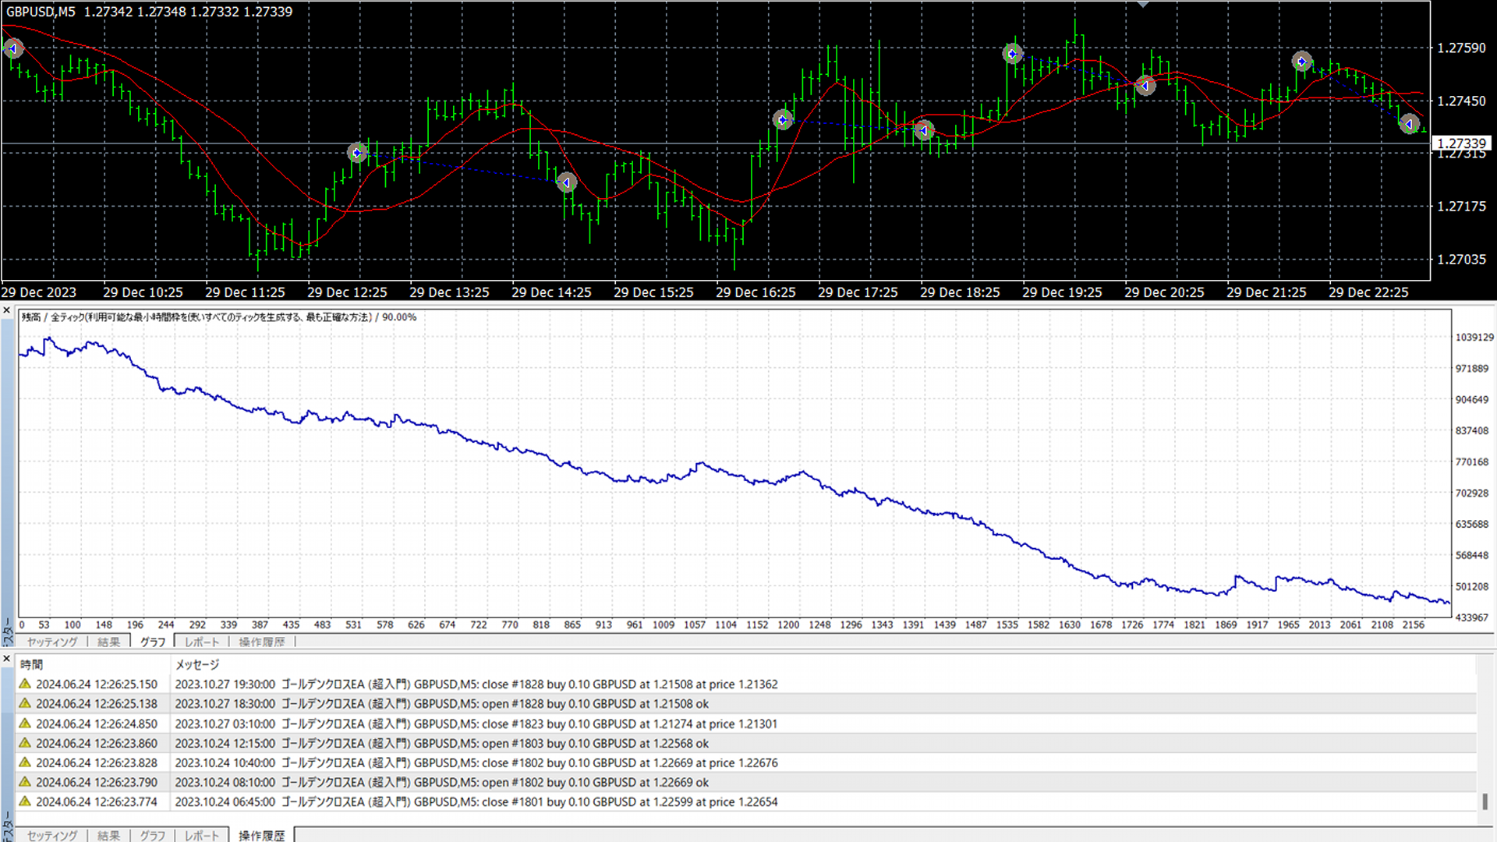Image resolution: width=1497 pixels, height=842 pixels.
Task: Switch to レポート tab under the balance graph
Action: coord(202,642)
